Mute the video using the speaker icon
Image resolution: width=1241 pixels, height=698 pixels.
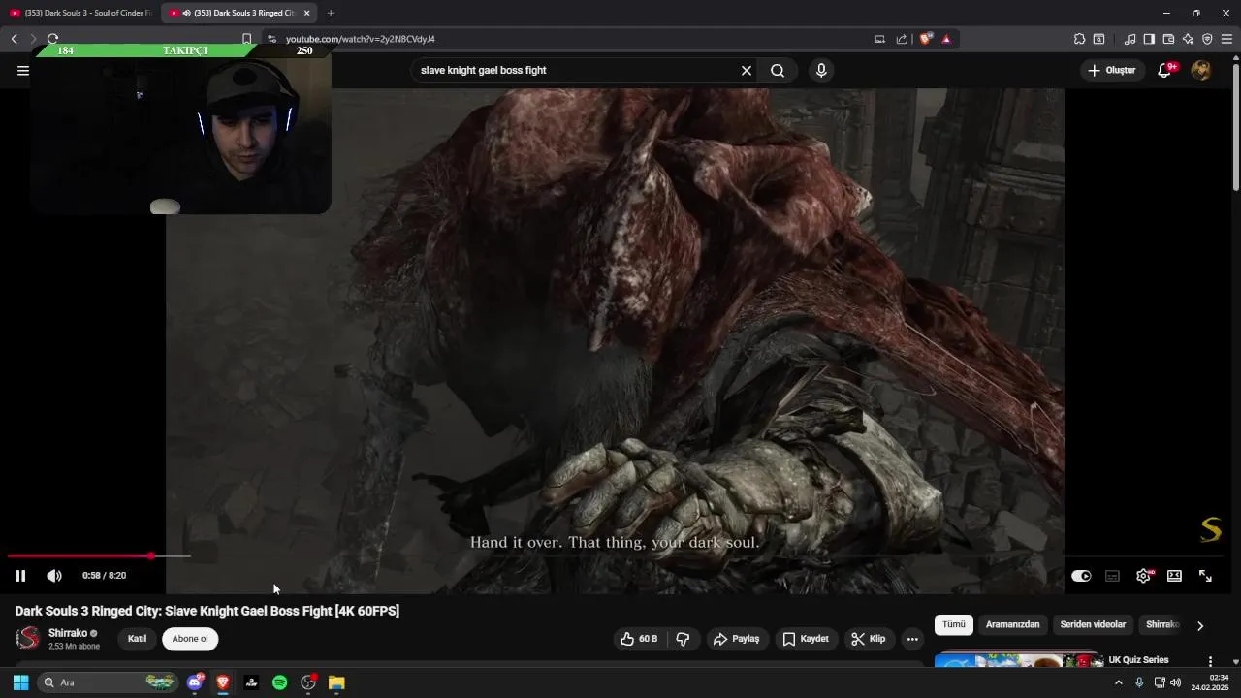coord(54,576)
